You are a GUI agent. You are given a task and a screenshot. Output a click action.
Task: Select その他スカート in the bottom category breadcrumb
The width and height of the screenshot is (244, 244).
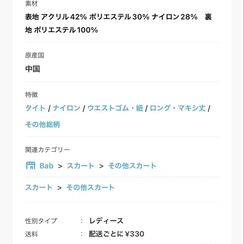coord(90,187)
